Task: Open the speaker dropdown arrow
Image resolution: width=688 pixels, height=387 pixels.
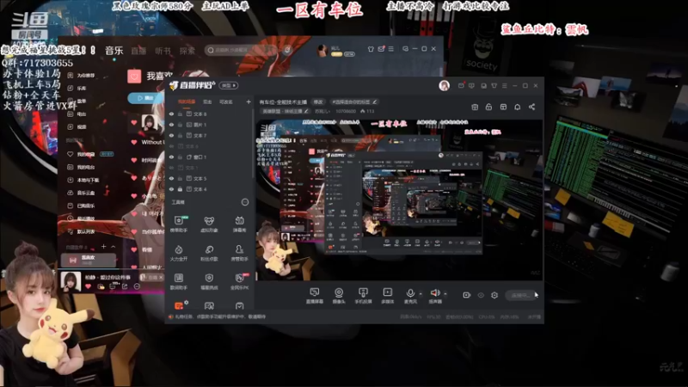Action: coord(445,293)
